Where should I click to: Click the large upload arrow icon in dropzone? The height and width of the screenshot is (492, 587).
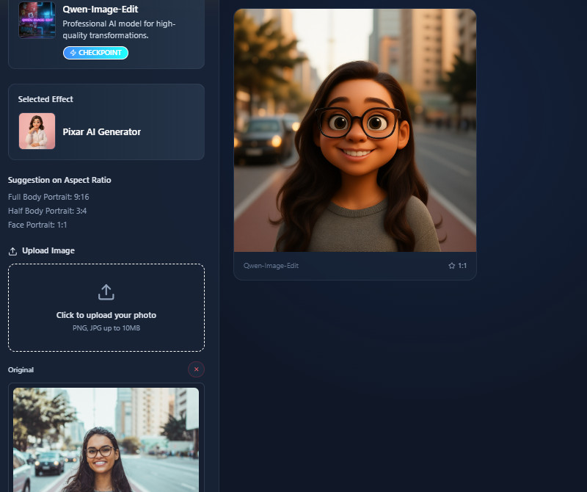[106, 292]
